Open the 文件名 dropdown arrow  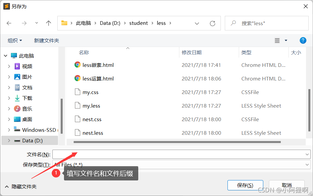pyautogui.click(x=307, y=154)
